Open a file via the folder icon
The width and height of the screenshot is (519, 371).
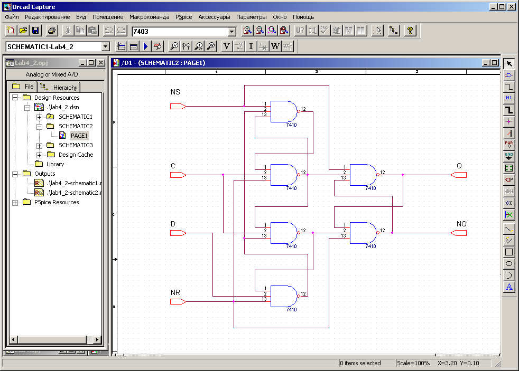pos(23,31)
